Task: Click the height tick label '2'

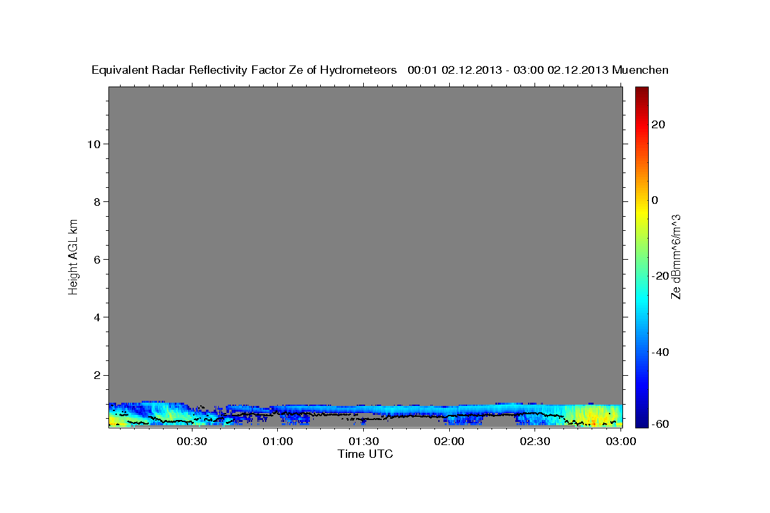Action: coord(98,374)
